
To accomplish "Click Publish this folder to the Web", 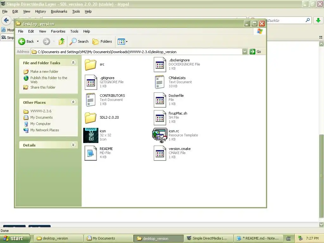I will click(49, 80).
